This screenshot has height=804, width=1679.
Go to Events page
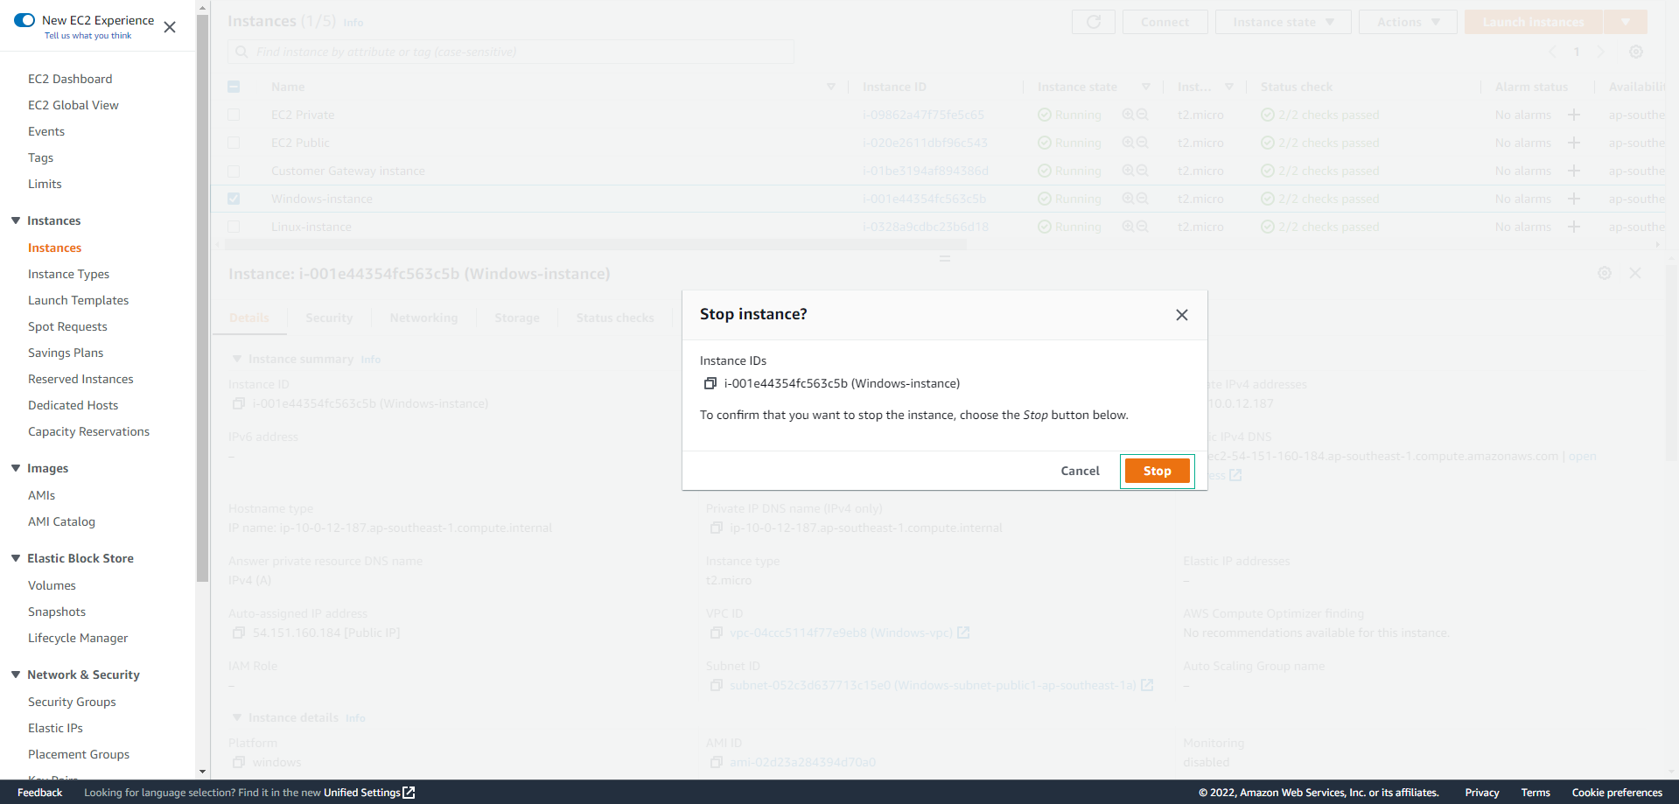46,131
